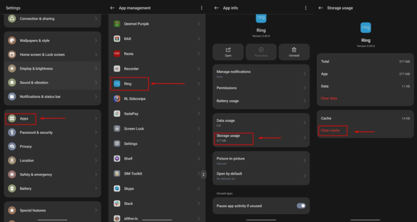Open App info three-dot menu
The width and height of the screenshot is (417, 222).
(x=306, y=8)
